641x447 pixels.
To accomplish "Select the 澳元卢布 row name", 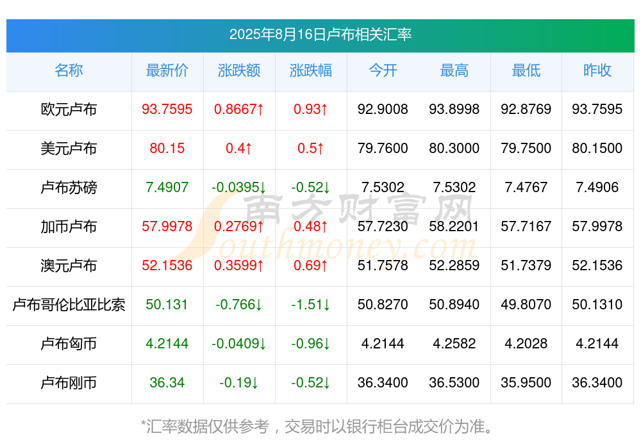I will pyautogui.click(x=69, y=266).
